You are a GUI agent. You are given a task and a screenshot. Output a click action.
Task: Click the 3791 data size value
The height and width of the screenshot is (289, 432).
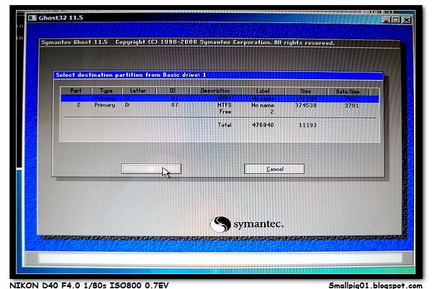[x=351, y=106]
